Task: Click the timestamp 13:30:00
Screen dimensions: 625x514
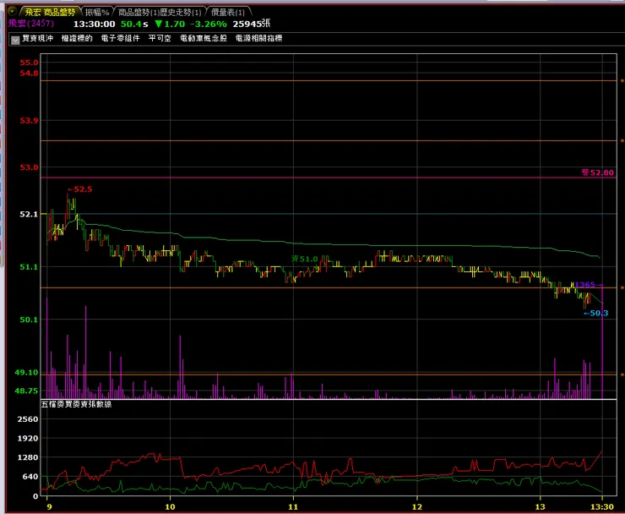Action: point(94,24)
